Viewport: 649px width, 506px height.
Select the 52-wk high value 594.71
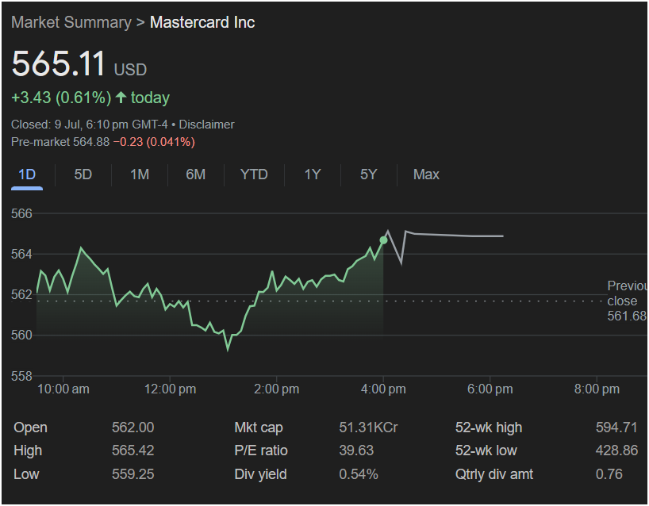click(616, 427)
